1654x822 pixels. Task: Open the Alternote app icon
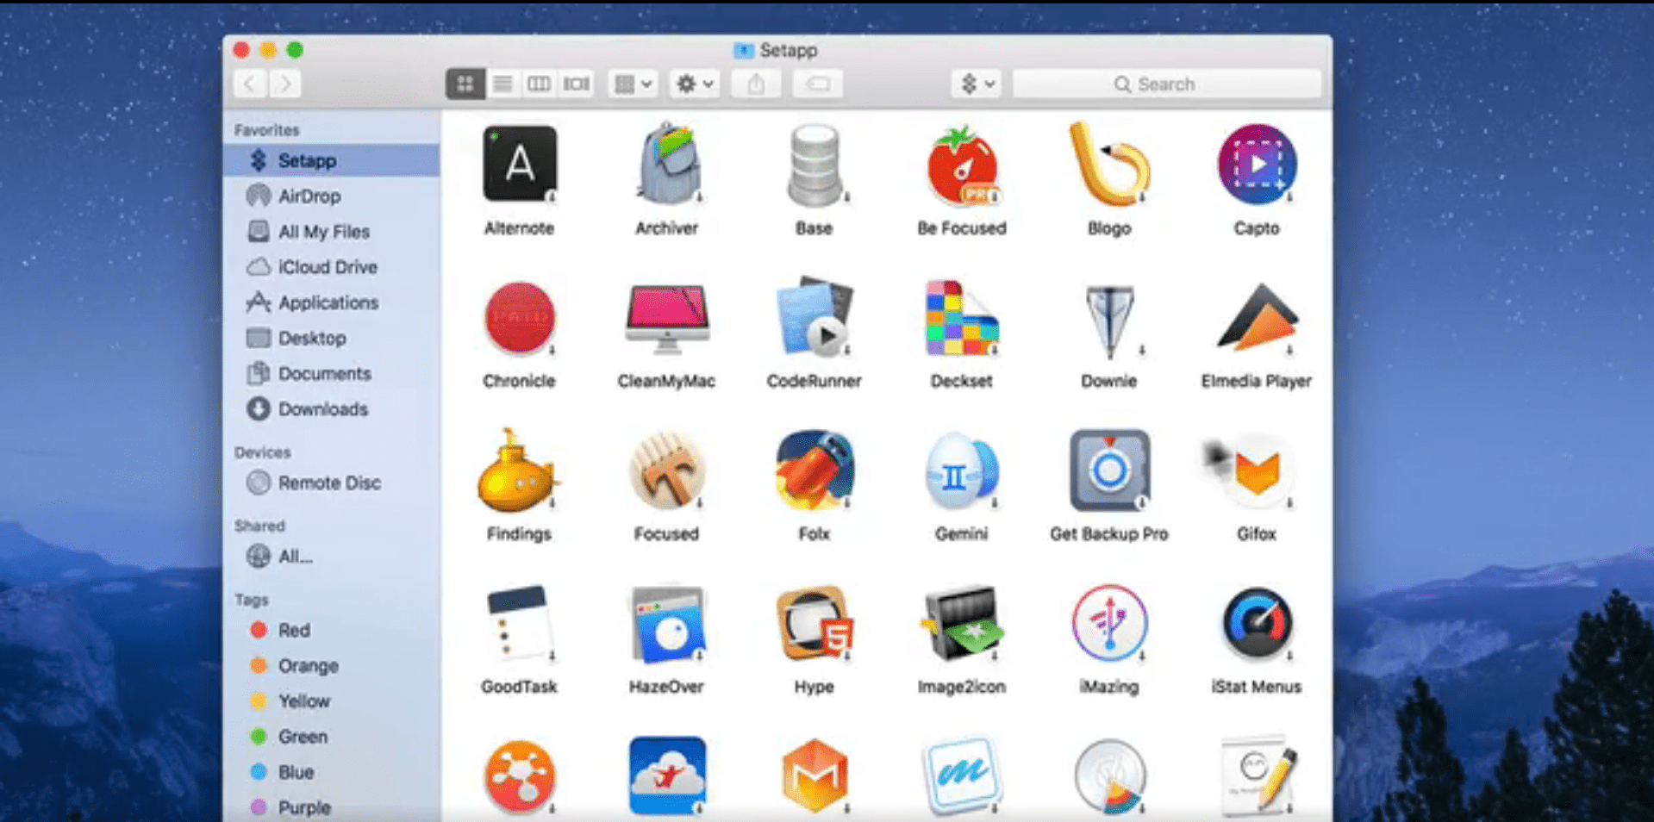coord(519,164)
